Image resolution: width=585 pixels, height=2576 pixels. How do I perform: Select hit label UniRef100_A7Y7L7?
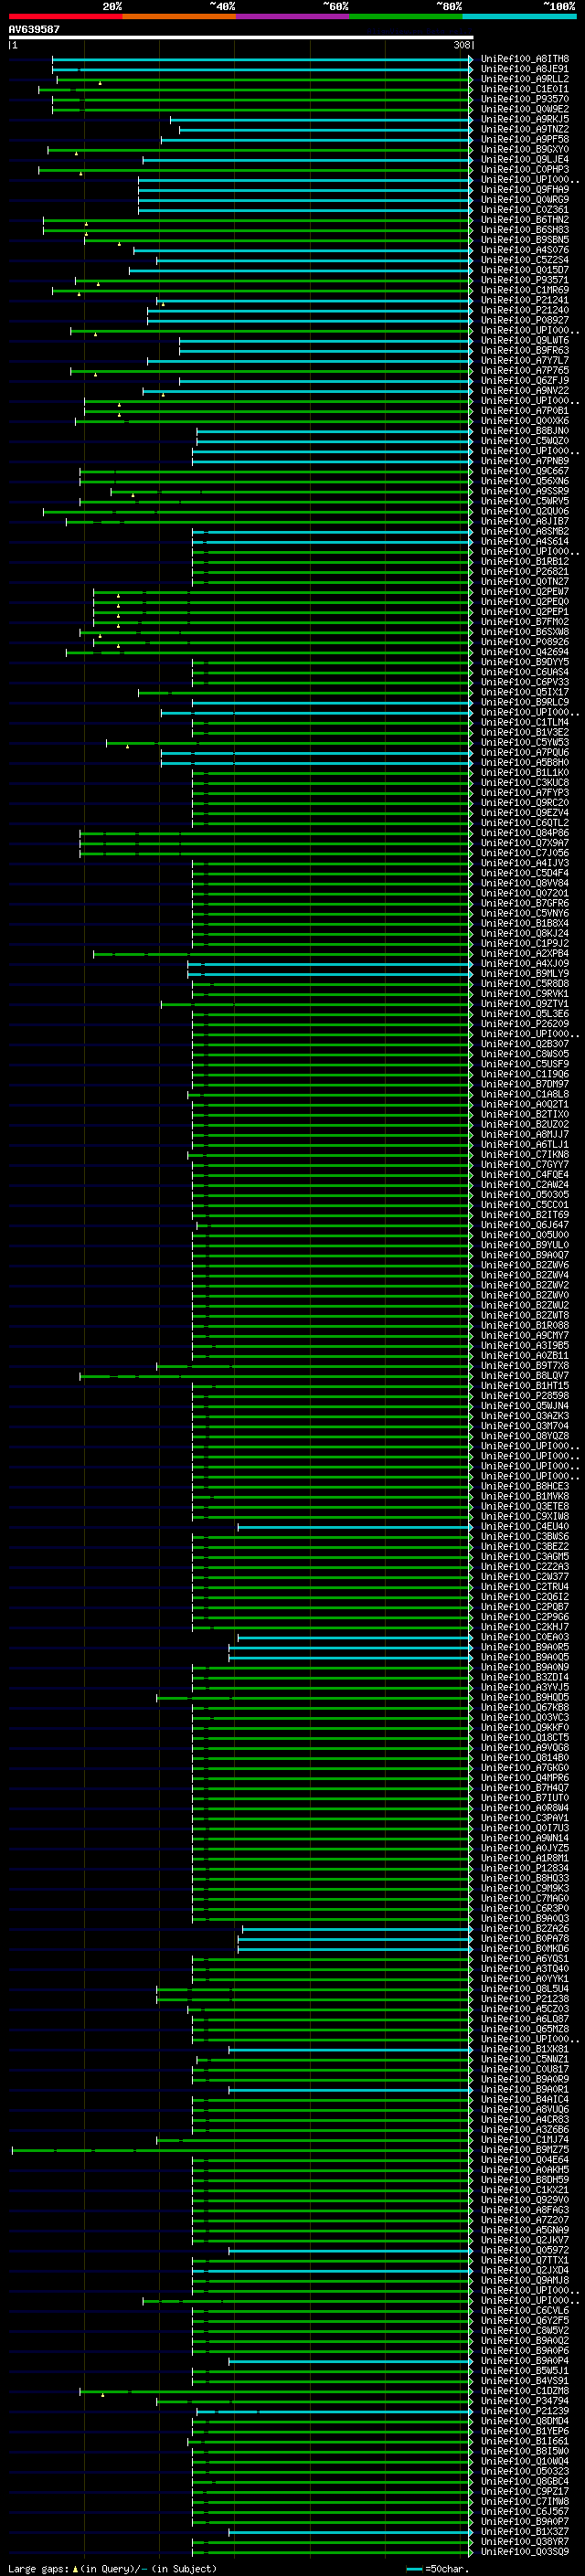[x=525, y=361]
